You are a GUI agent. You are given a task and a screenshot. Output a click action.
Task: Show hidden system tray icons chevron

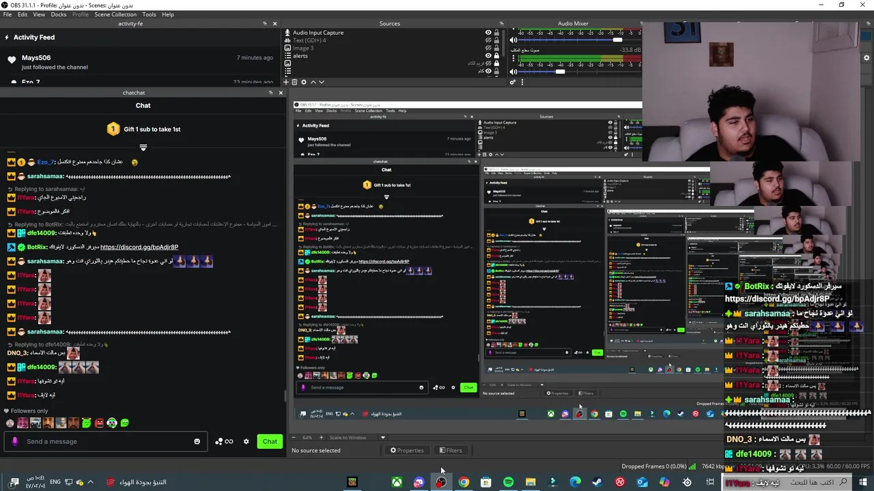[x=90, y=482]
